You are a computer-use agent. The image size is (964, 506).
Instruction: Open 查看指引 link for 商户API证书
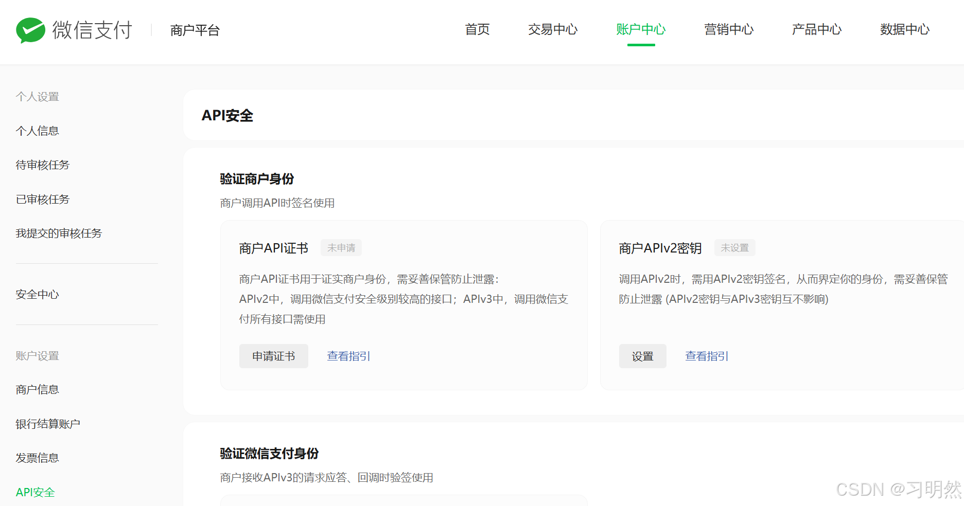tap(348, 356)
